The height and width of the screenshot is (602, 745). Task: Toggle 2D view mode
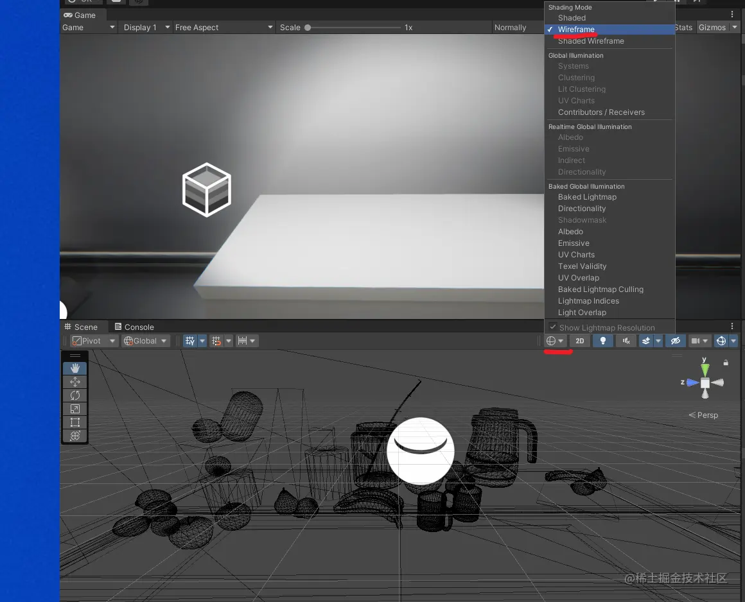[x=580, y=341]
